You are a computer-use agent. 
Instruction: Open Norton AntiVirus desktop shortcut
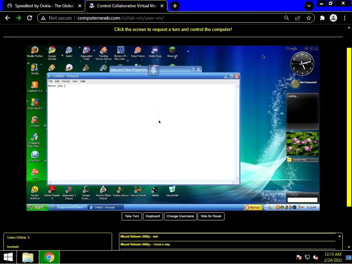tap(35, 192)
